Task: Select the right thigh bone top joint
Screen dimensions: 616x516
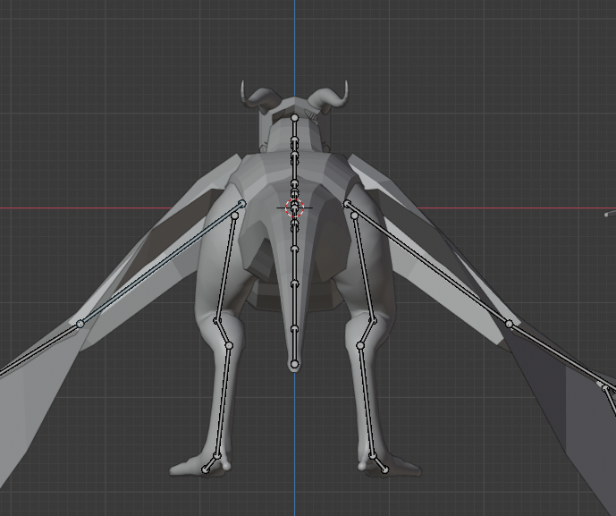Action: point(354,216)
